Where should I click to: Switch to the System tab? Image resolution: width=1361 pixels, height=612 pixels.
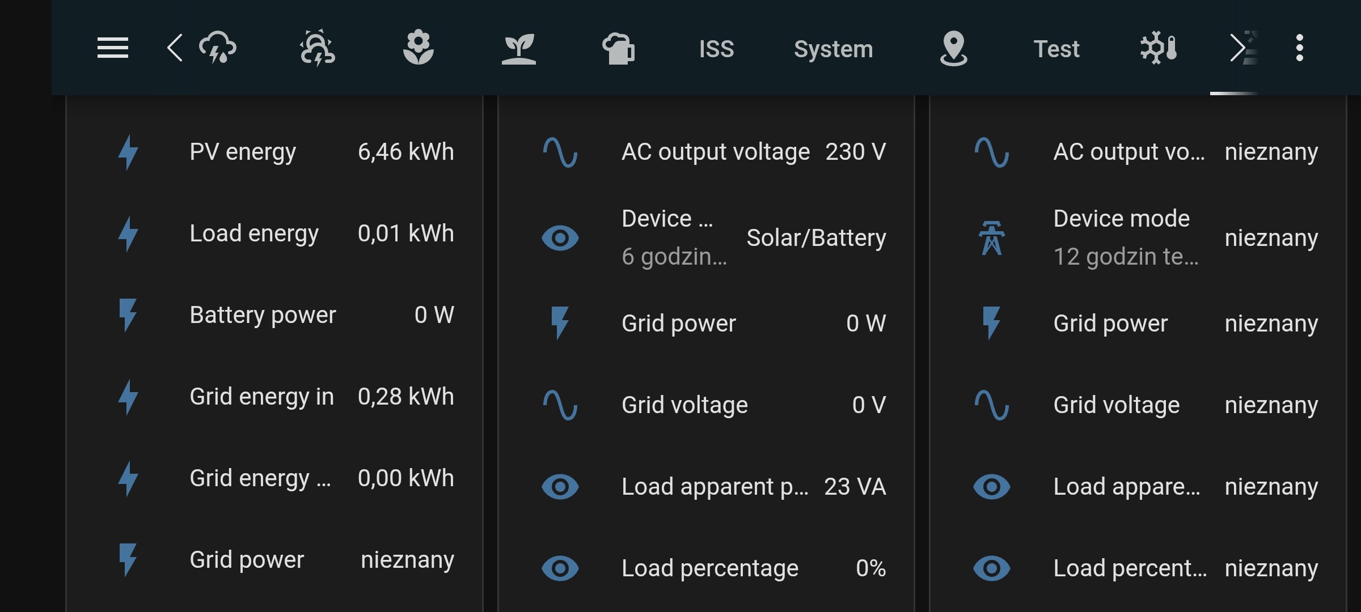click(833, 49)
